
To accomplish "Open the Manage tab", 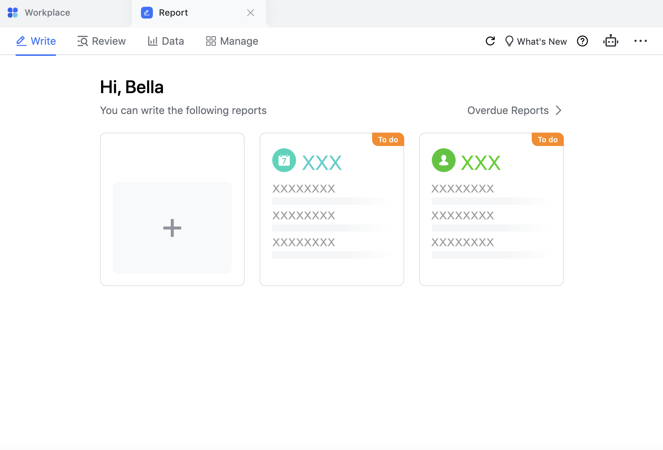I will [x=232, y=41].
